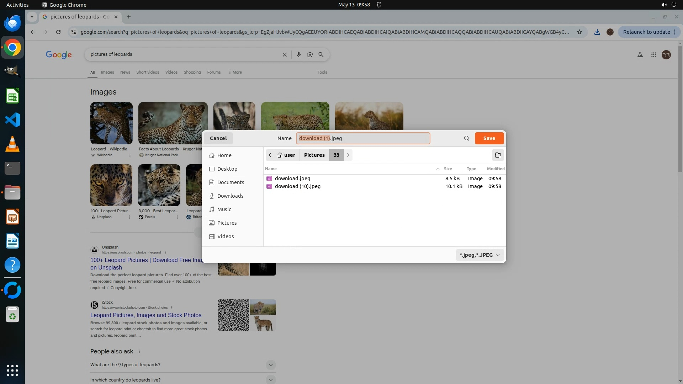Switch to the Images search tab
Viewport: 683px width, 384px height.
click(107, 72)
